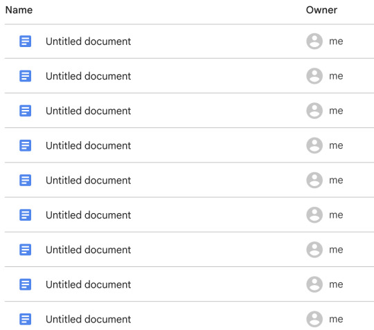Click the Docs icon in the first row
The width and height of the screenshot is (374, 330).
(26, 42)
